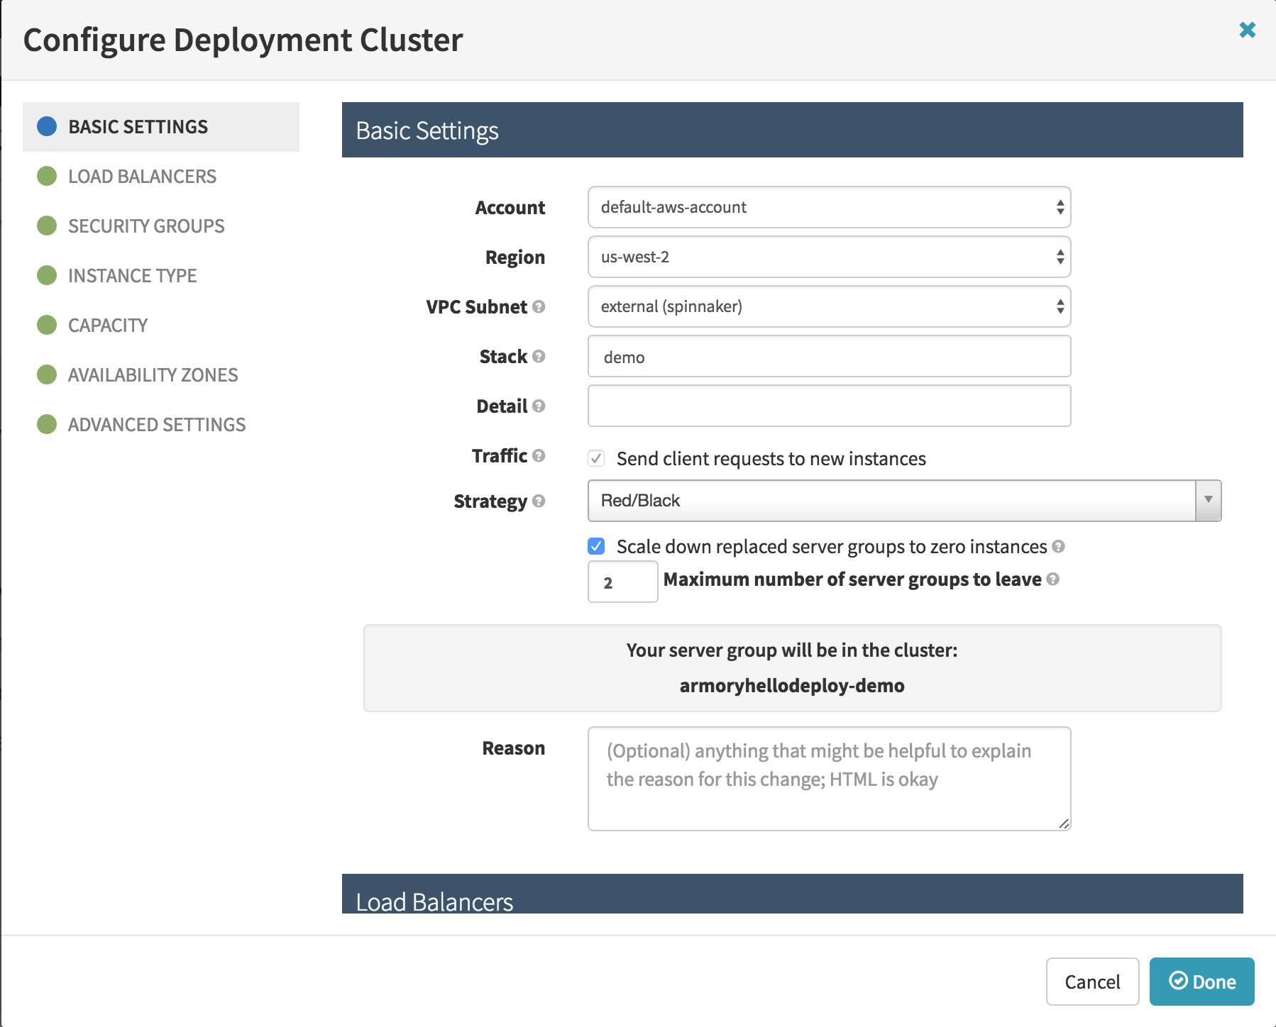Open the Region dropdown showing us-west-2
This screenshot has height=1027, width=1276.
(x=828, y=257)
